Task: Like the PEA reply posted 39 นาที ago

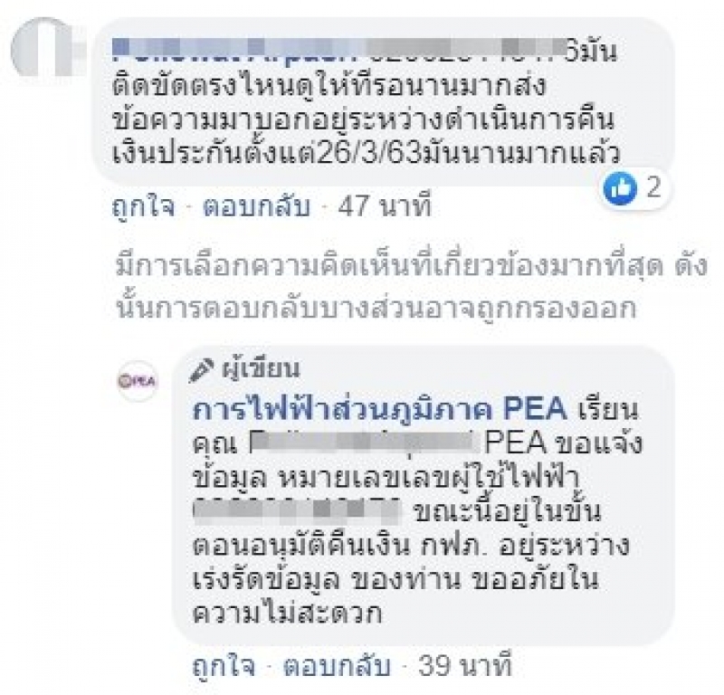Action: click(224, 665)
